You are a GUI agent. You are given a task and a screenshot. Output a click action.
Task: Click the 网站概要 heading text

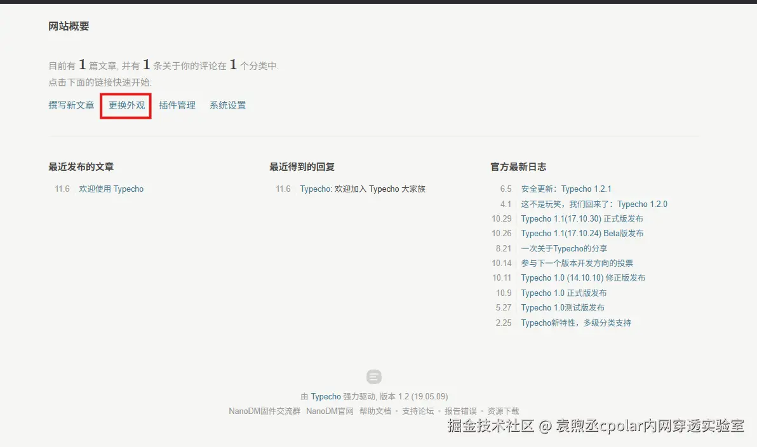[x=69, y=26]
